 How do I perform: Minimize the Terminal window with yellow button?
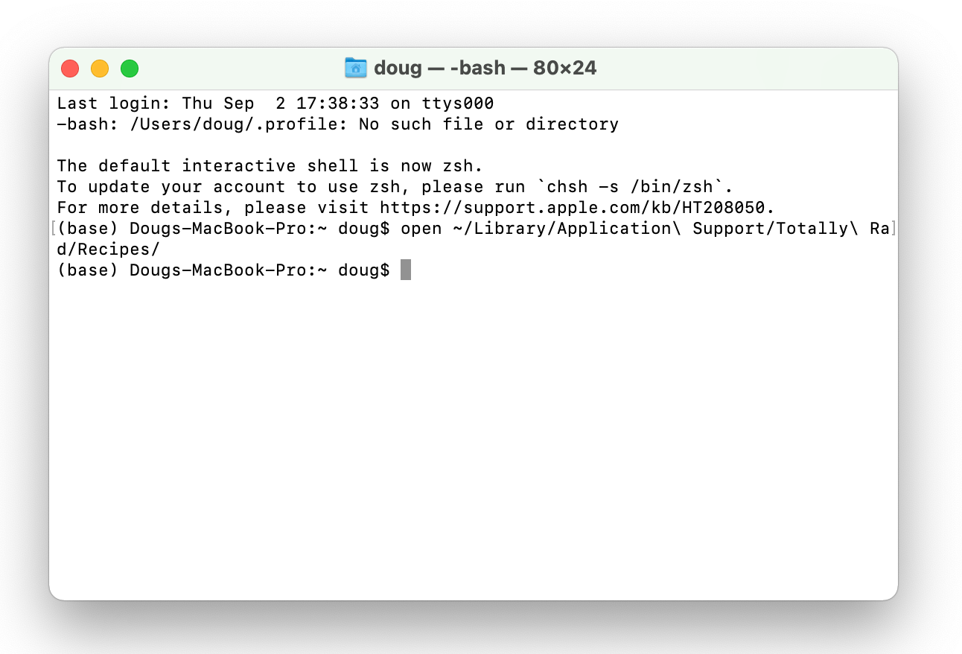100,69
